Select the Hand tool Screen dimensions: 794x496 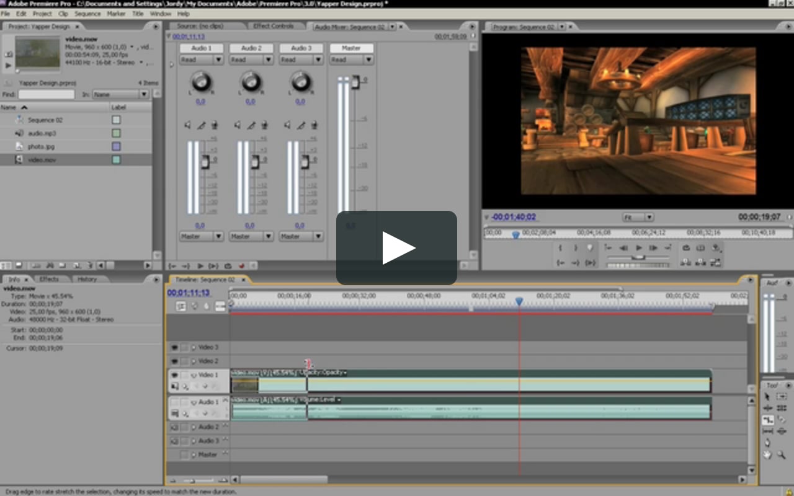point(767,454)
